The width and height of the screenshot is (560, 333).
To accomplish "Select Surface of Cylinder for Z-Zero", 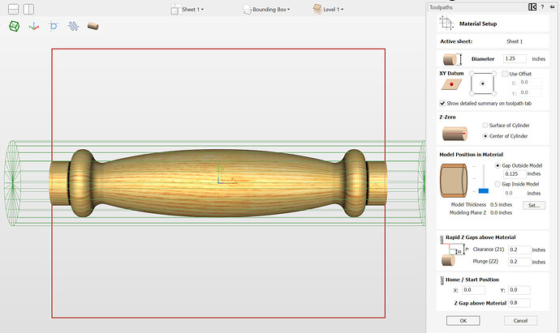I will tap(485, 125).
